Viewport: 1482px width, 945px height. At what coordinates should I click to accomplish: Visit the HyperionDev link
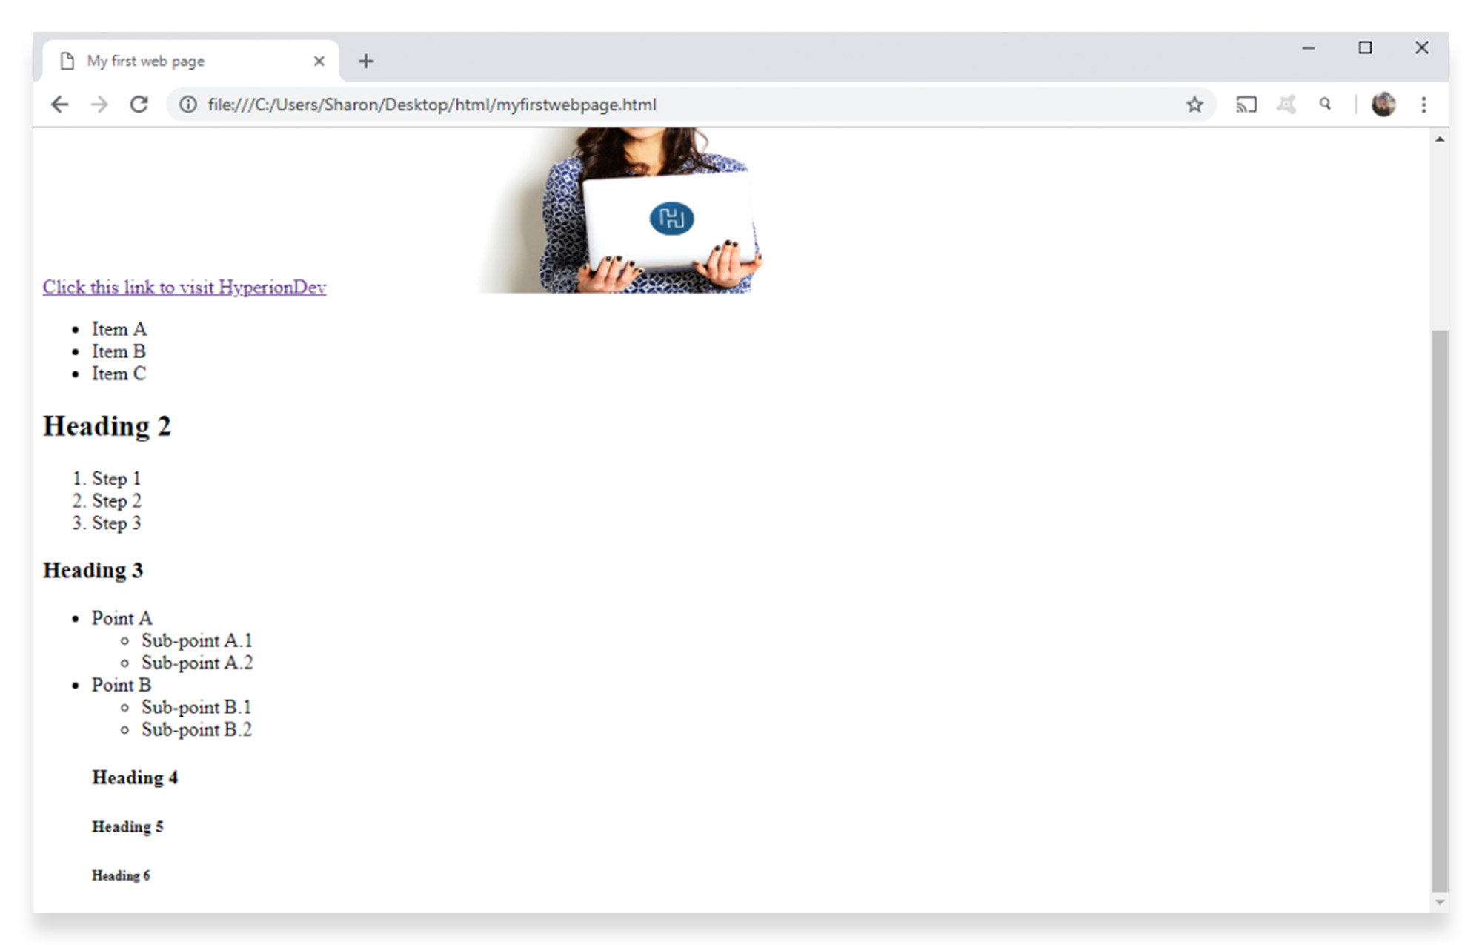point(184,287)
